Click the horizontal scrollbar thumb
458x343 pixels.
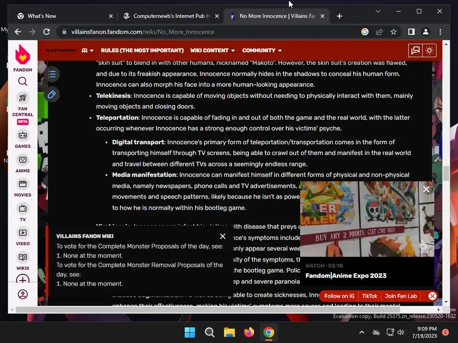click(x=208, y=310)
